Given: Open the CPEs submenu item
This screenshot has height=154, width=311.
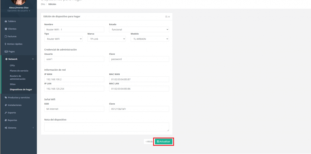Looking at the screenshot, I should coord(12,65).
